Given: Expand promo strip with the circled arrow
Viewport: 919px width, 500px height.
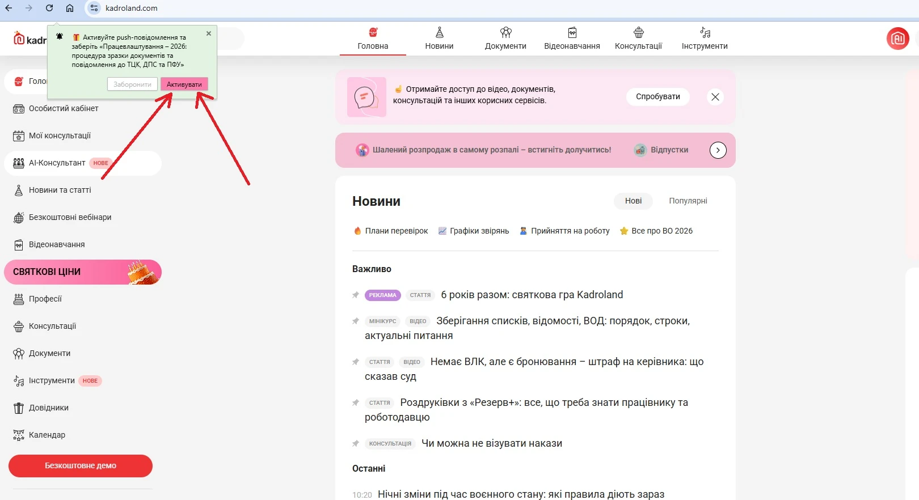Looking at the screenshot, I should point(718,150).
